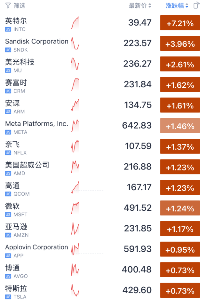
Task: Click the +7.21% change badge for 英特尔
Action: click(180, 23)
